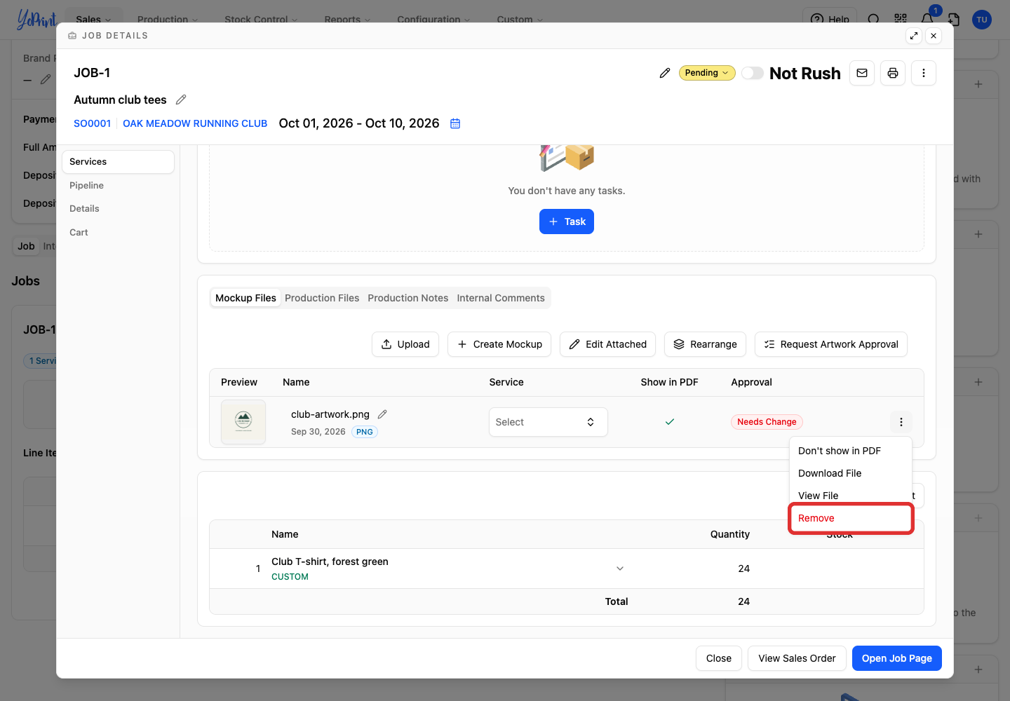The width and height of the screenshot is (1010, 701).
Task: Click the Rearrange button
Action: tap(705, 344)
